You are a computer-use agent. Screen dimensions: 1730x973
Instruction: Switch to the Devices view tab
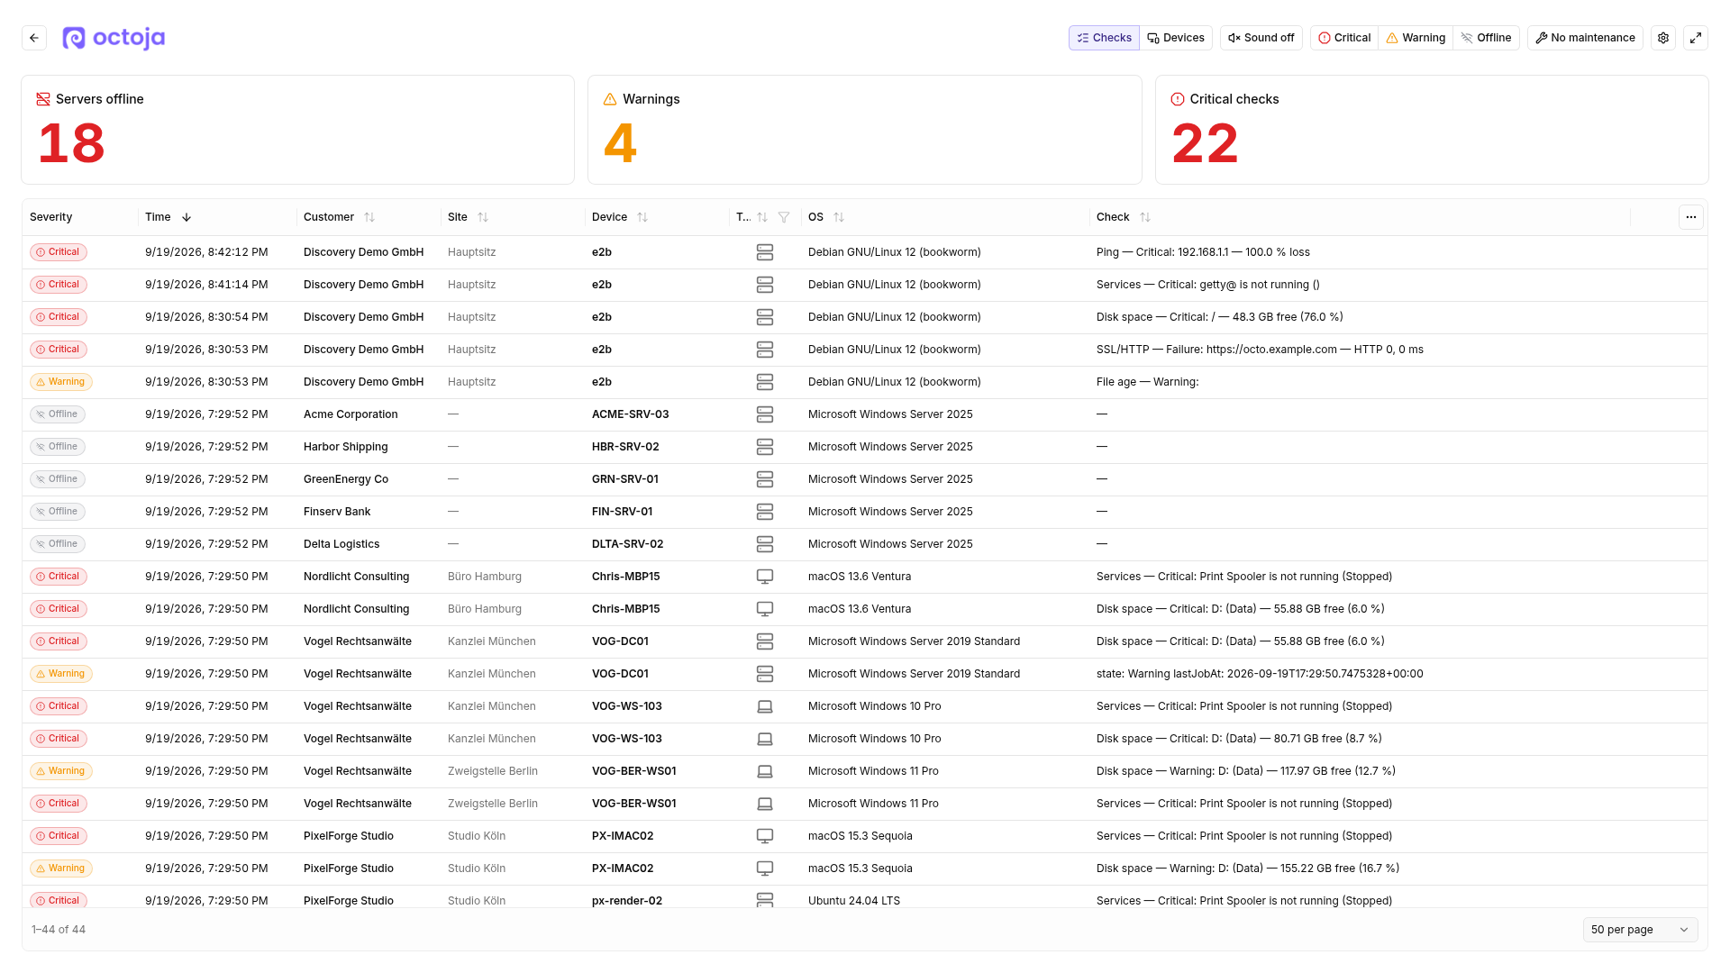click(x=1176, y=38)
